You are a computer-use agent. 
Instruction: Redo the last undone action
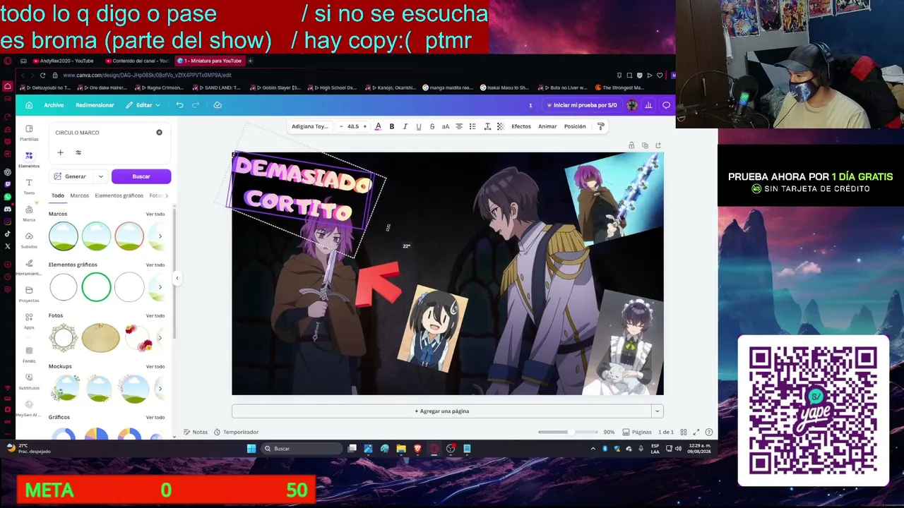pos(196,105)
